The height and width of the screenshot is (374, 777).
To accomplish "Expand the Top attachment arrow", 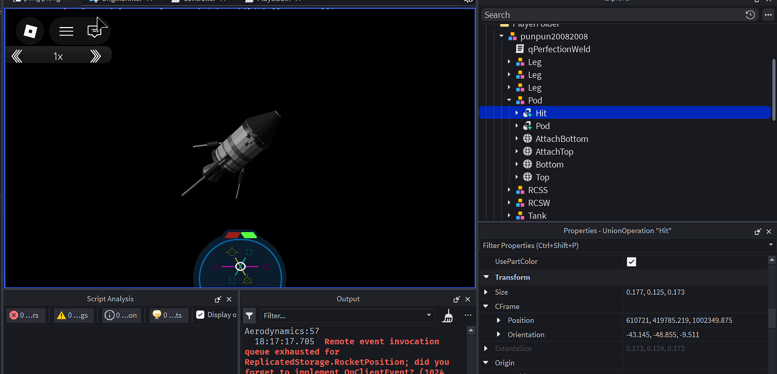I will [517, 177].
